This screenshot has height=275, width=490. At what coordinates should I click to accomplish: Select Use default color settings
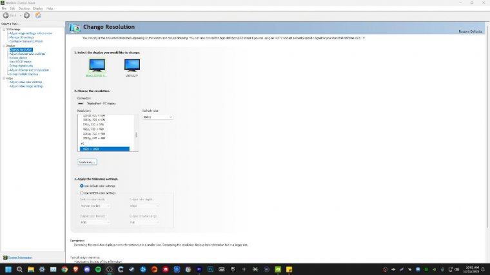tap(82, 185)
